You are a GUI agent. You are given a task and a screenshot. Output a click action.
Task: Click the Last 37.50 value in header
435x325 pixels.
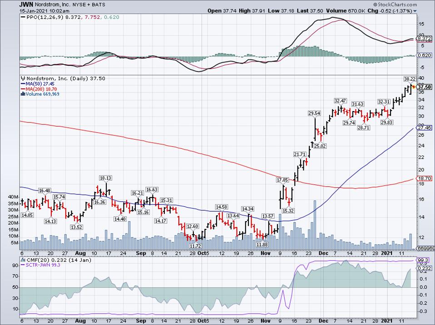310,11
